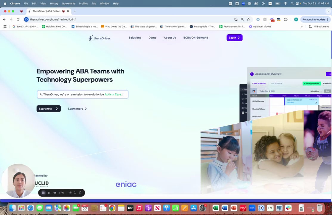This screenshot has width=332, height=215.
Task: Switch to Staff Schedule tab in preview
Action: coord(276,84)
